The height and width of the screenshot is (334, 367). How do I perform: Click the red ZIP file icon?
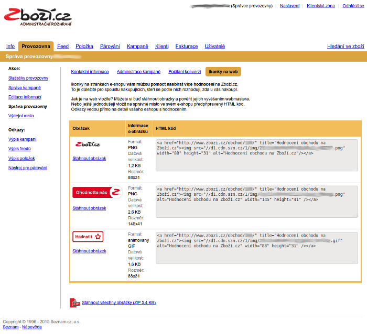(74, 303)
